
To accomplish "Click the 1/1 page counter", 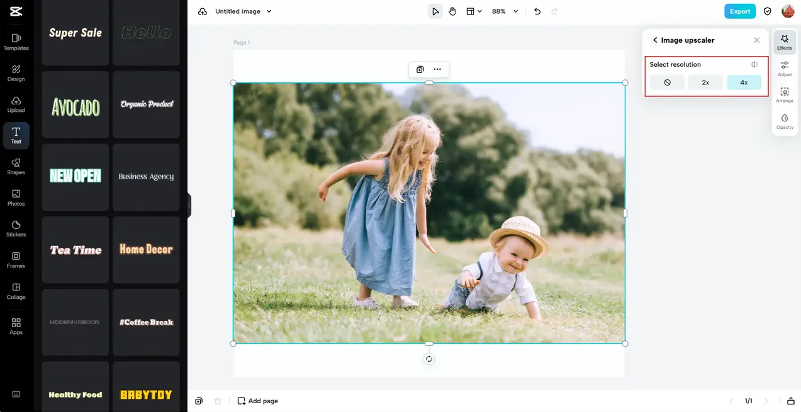I will [749, 401].
